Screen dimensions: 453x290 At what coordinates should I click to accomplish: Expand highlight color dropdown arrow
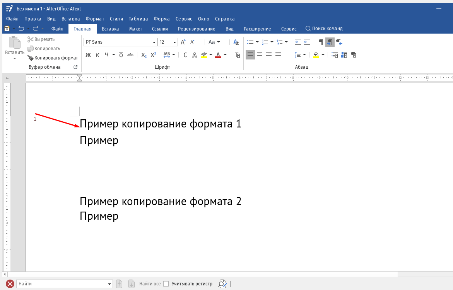click(210, 55)
